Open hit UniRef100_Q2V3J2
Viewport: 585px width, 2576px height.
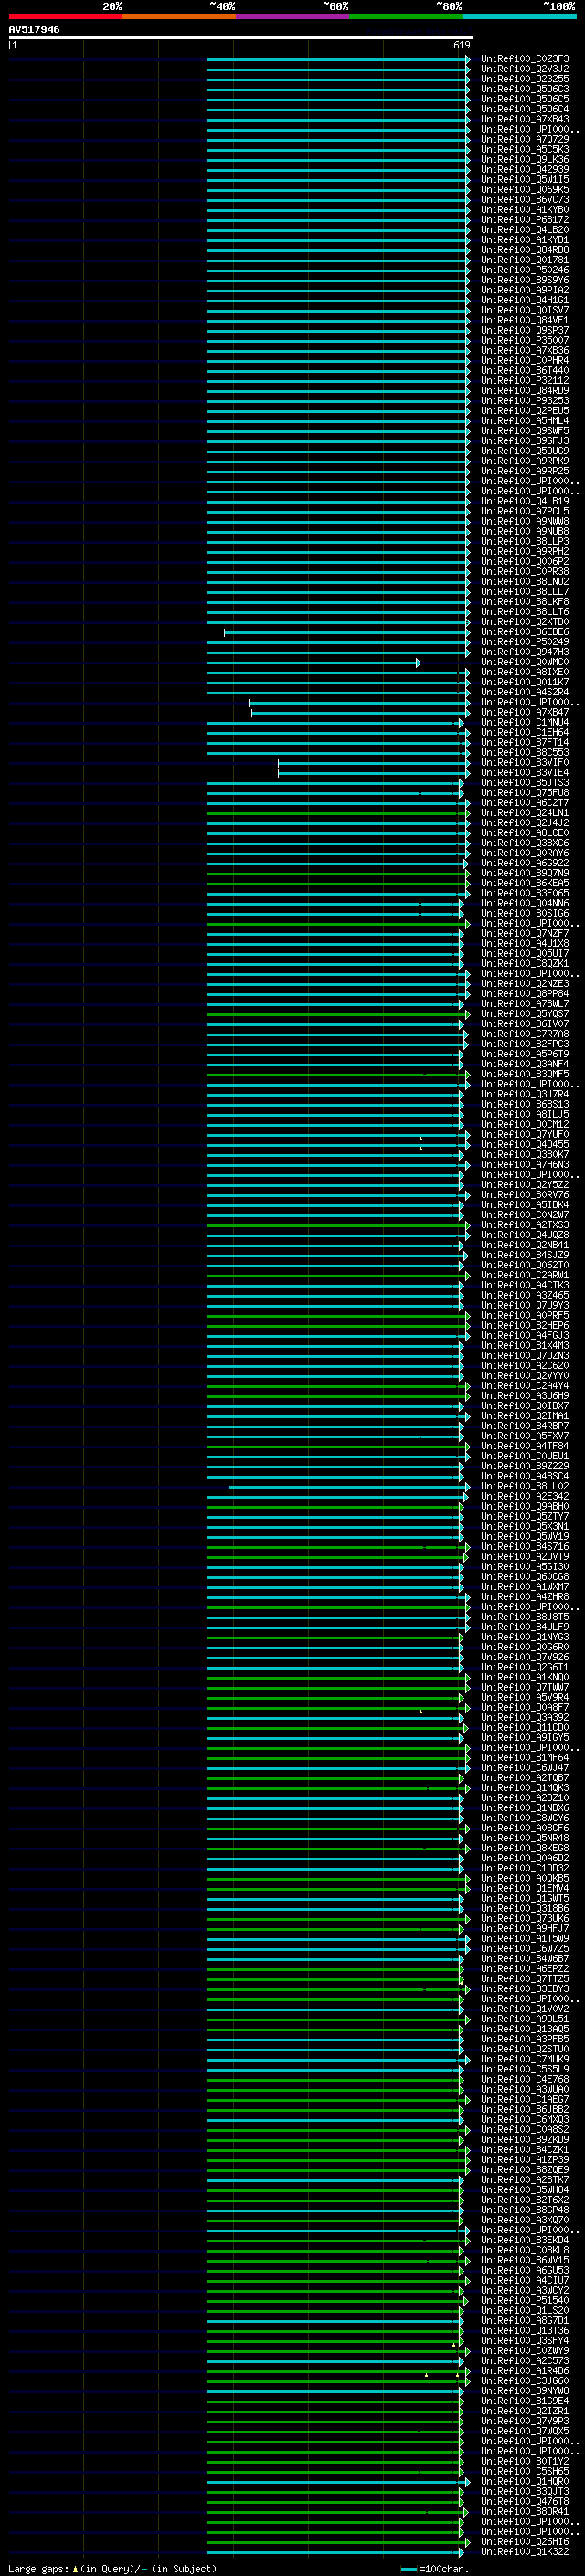click(x=525, y=69)
